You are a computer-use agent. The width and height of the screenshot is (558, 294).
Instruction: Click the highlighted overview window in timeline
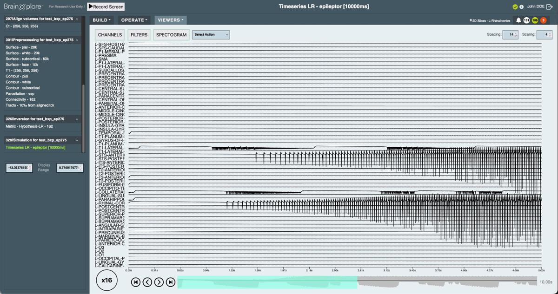coord(267,282)
